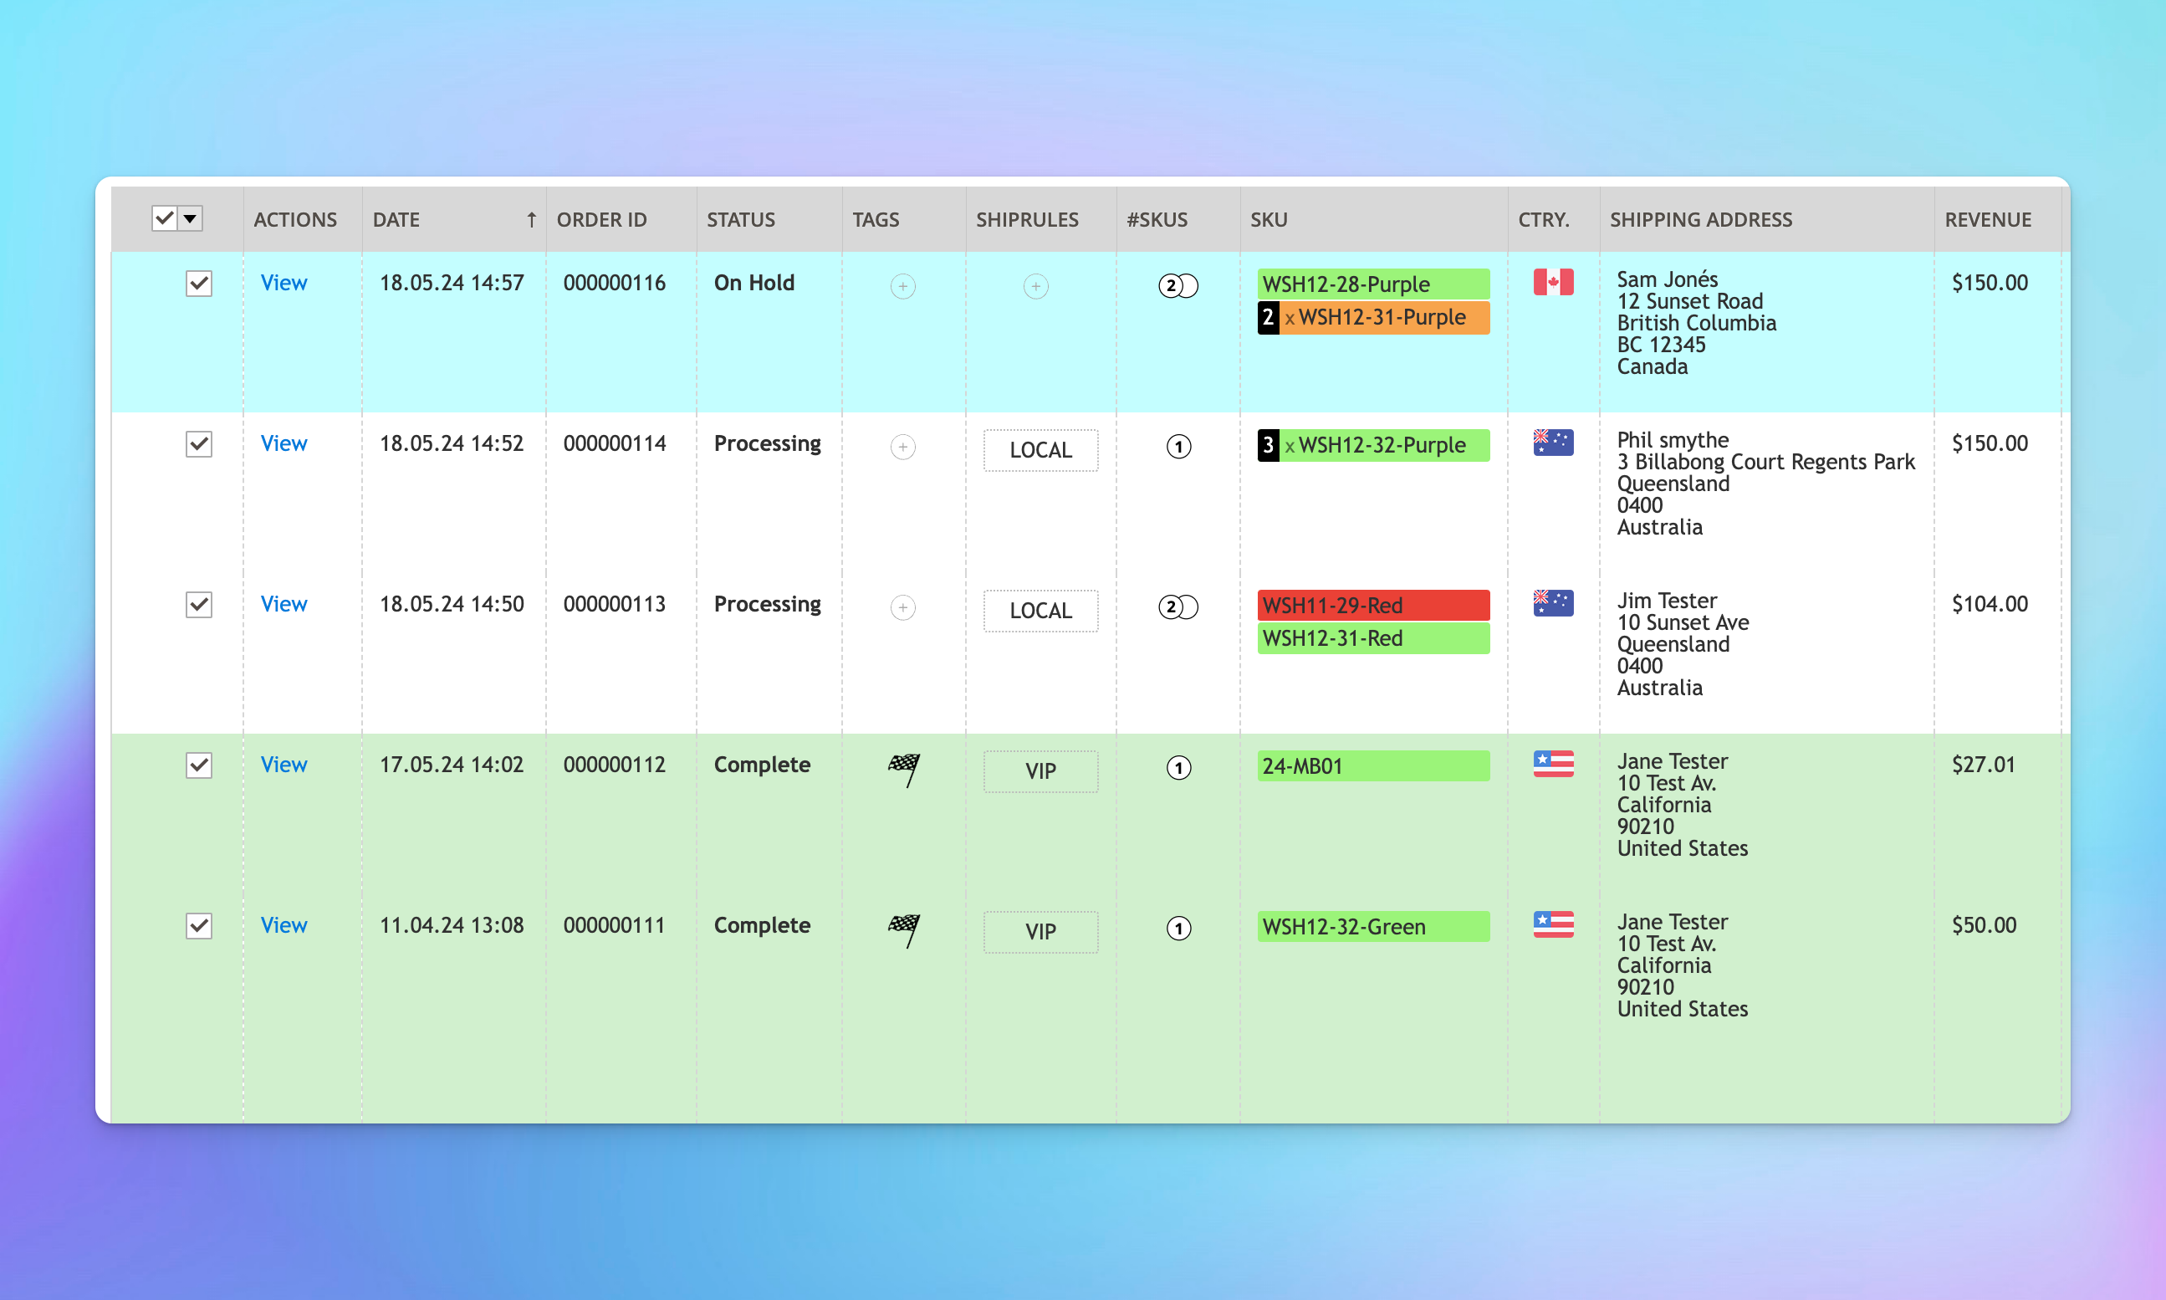Click the checkered flag tag on order 000000111
The image size is (2166, 1300).
click(904, 929)
